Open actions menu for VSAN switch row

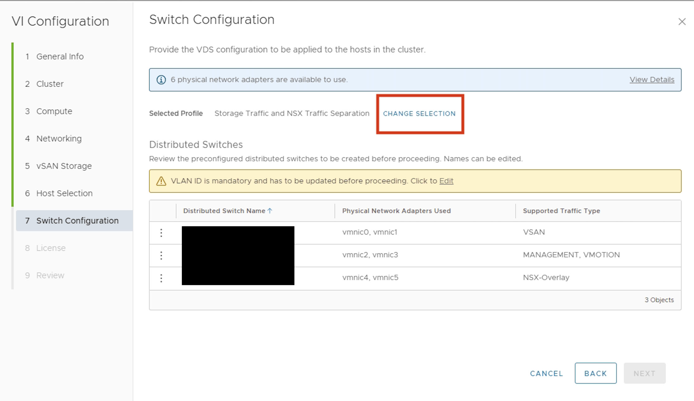pos(161,233)
